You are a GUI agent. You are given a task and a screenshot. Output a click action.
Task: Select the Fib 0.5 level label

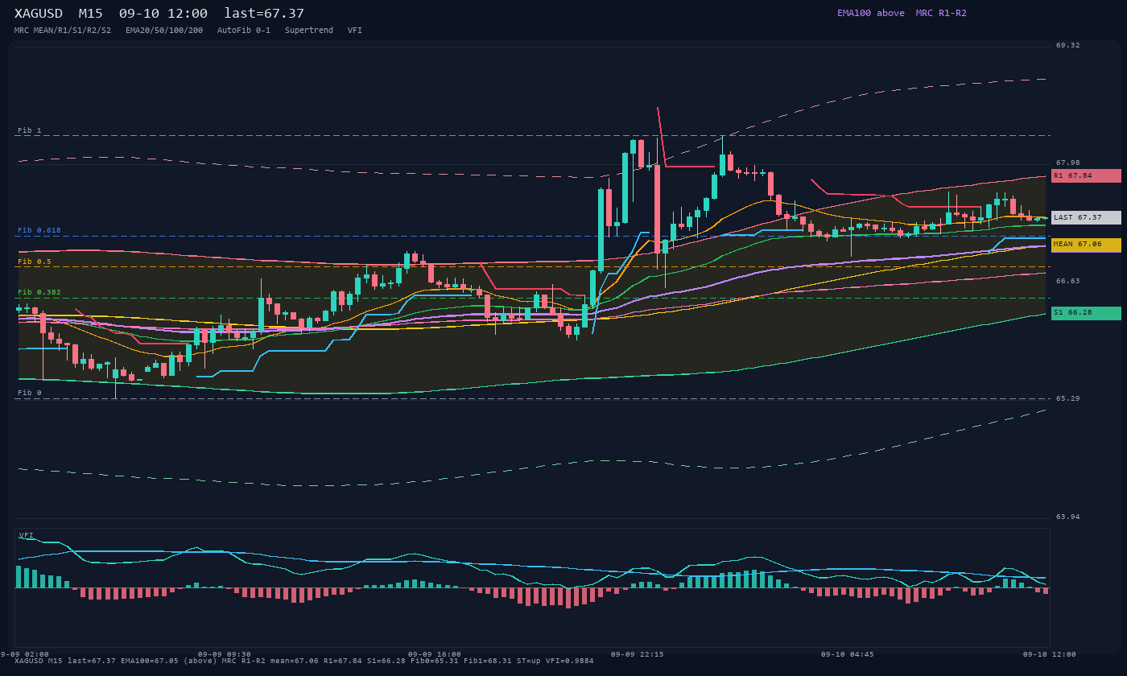click(35, 262)
